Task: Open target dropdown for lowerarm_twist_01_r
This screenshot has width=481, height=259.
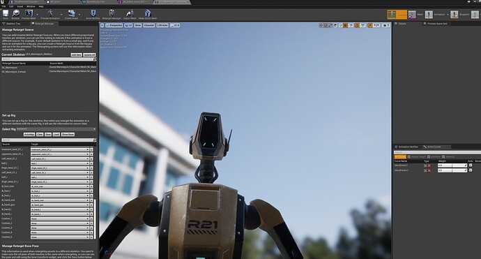Action: coord(60,149)
